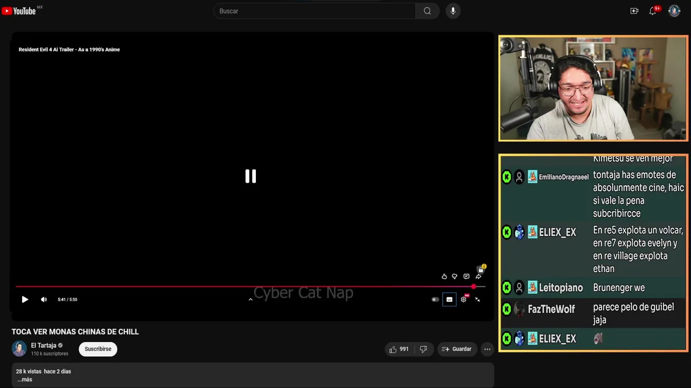
Task: Click the '28 k vistas hace 2 días' text
Action: [44, 371]
